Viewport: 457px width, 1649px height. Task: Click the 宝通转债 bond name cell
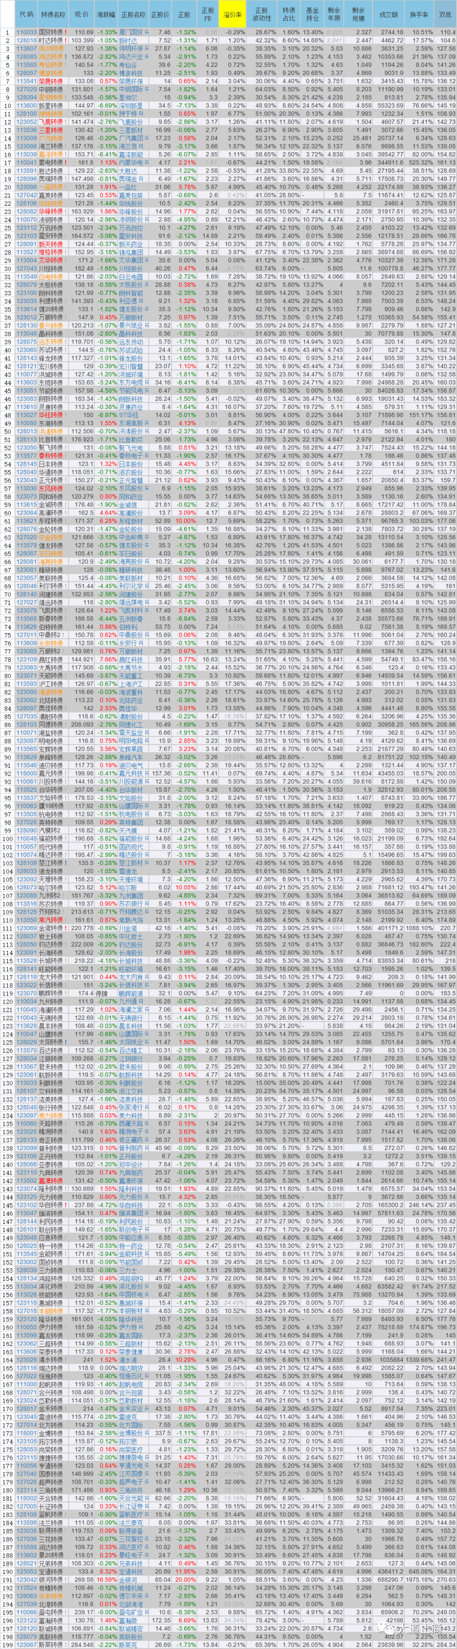tap(53, 1571)
